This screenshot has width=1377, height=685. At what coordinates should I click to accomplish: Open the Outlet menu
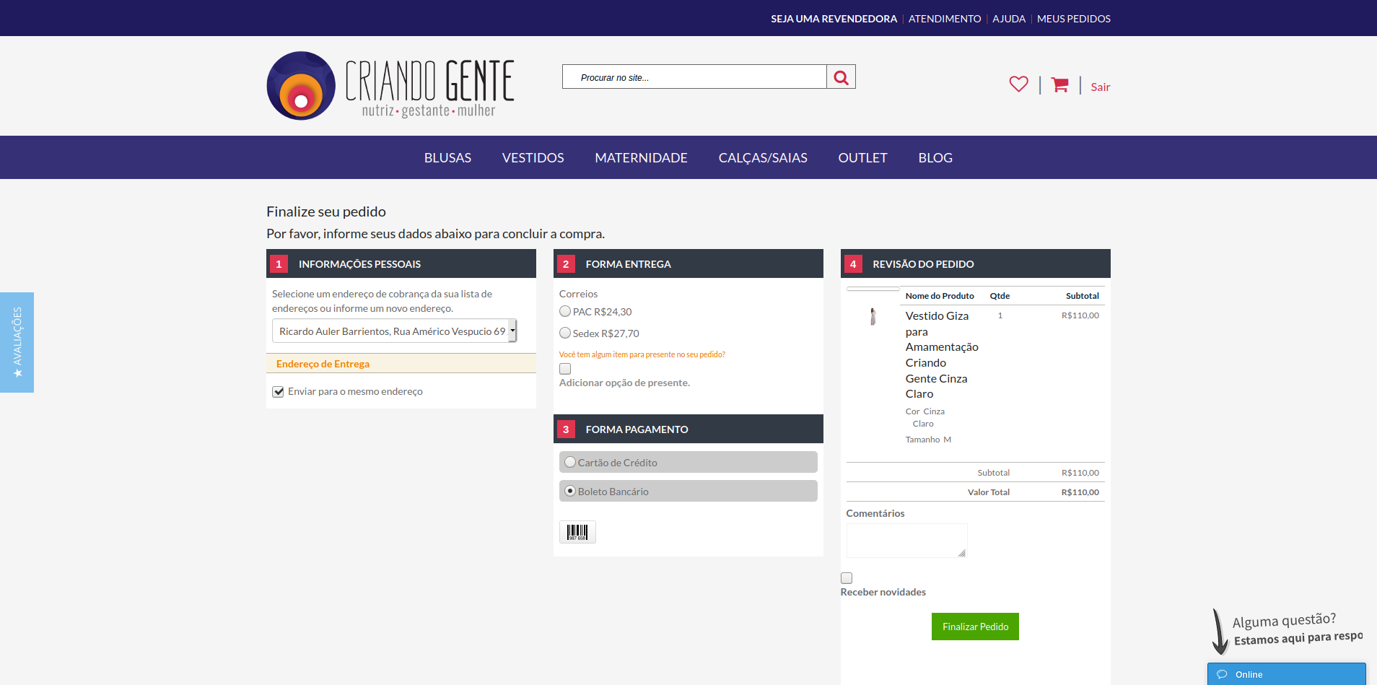click(x=862, y=157)
